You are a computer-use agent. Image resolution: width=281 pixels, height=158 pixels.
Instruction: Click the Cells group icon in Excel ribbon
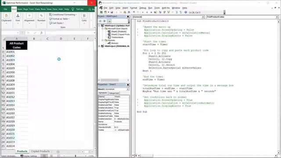(84, 16)
